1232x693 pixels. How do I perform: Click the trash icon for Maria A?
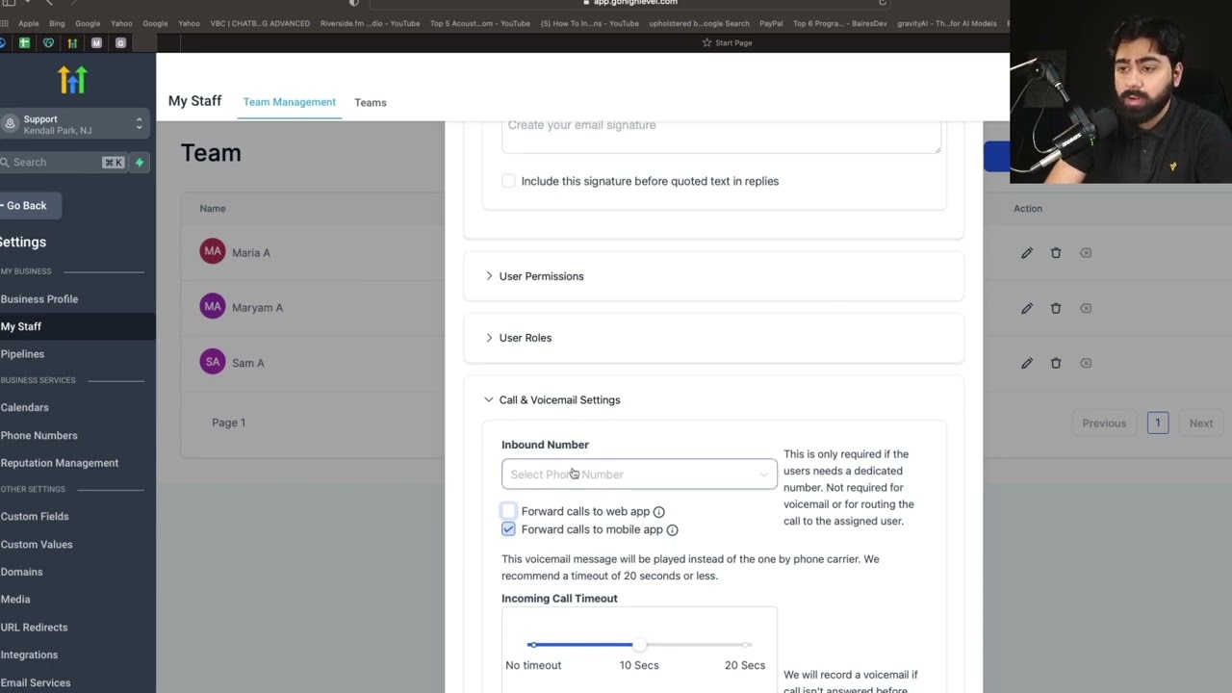click(x=1056, y=253)
